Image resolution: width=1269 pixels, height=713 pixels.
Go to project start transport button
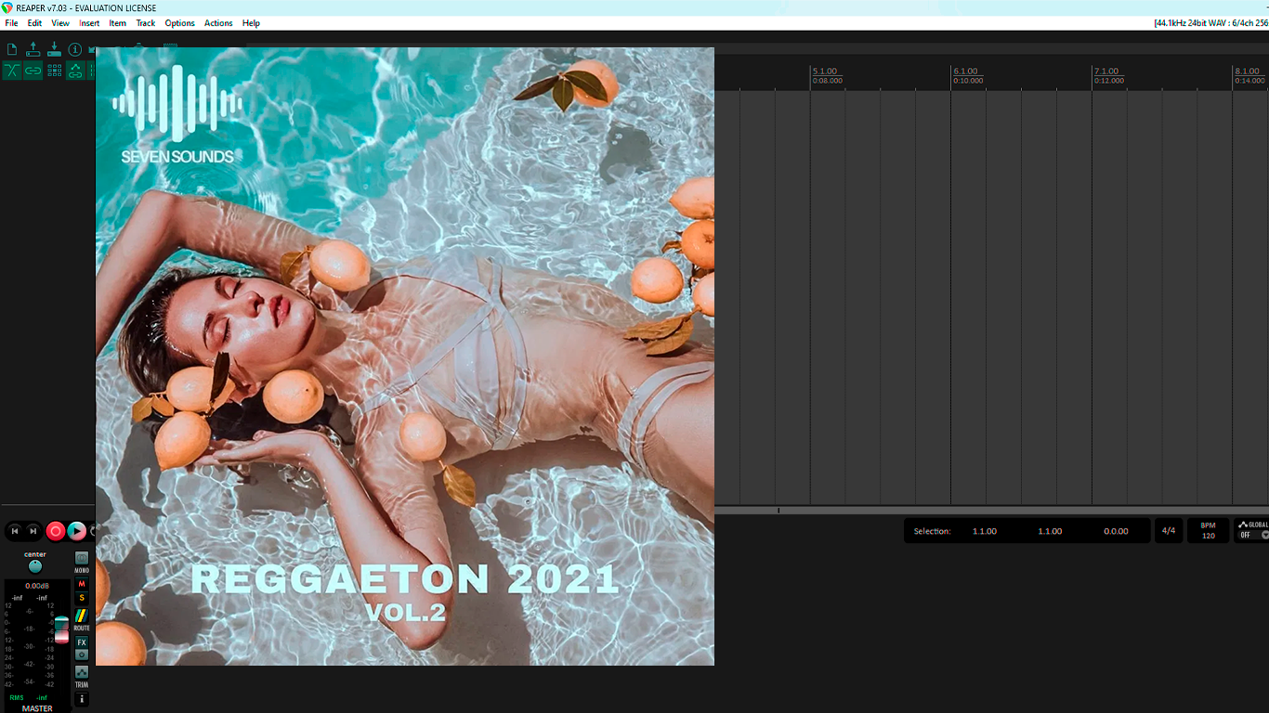pos(15,531)
